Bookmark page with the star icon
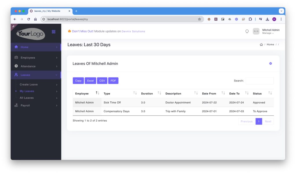Viewport: 296px width, 174px height. point(199,19)
